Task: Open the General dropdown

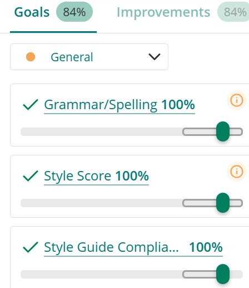Action: 89,57
